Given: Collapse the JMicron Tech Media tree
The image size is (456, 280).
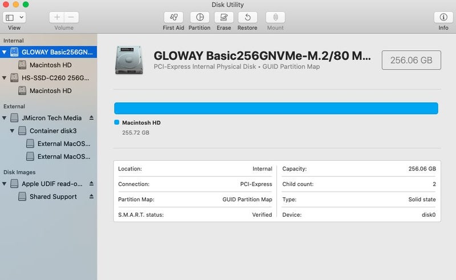Looking at the screenshot, I should click(x=4, y=118).
